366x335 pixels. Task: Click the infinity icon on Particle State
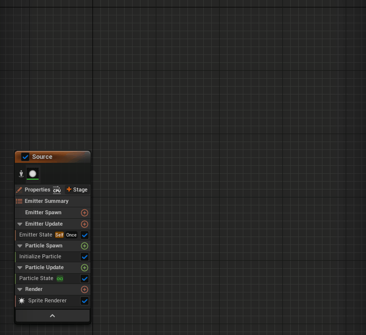(x=60, y=279)
